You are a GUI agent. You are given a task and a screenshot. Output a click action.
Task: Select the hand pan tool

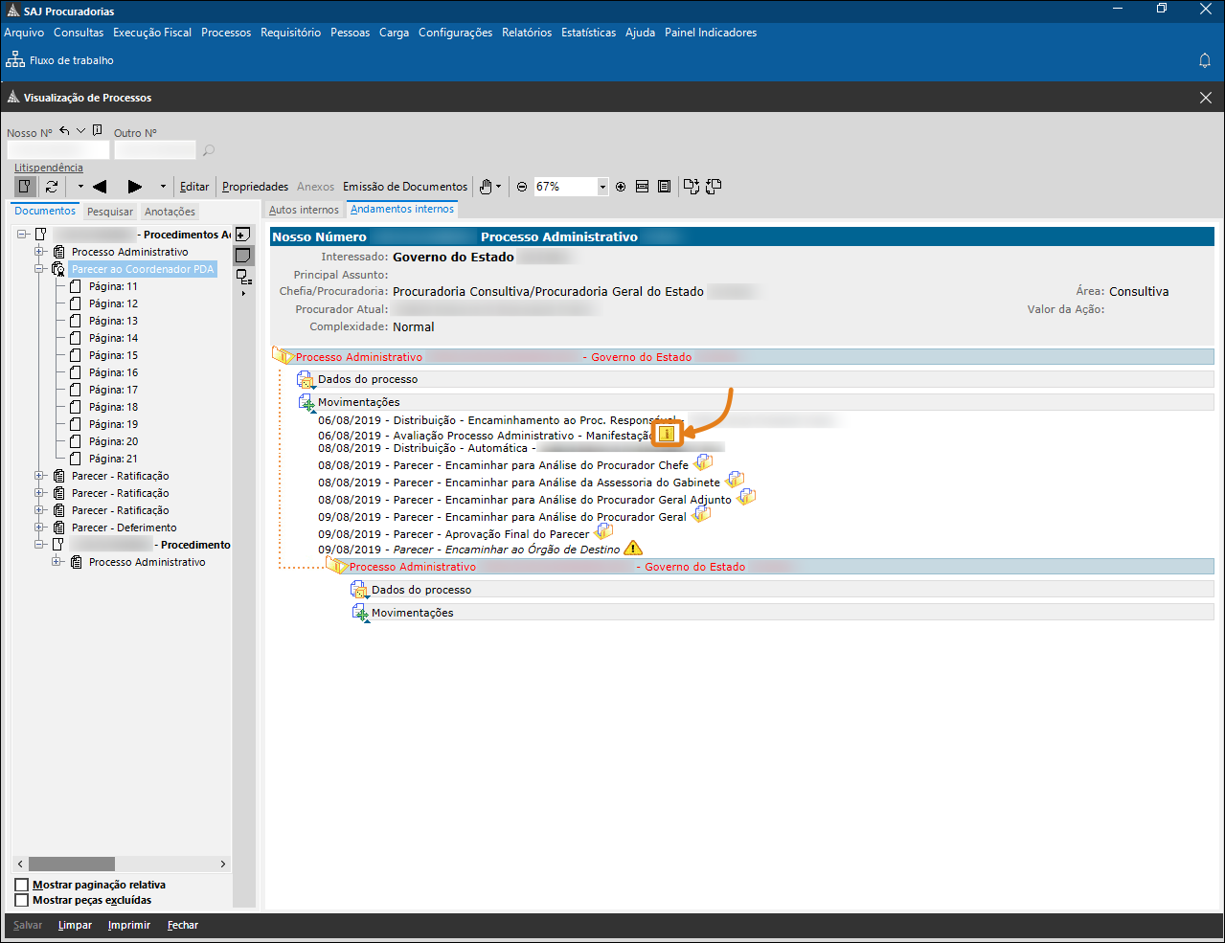tap(486, 187)
